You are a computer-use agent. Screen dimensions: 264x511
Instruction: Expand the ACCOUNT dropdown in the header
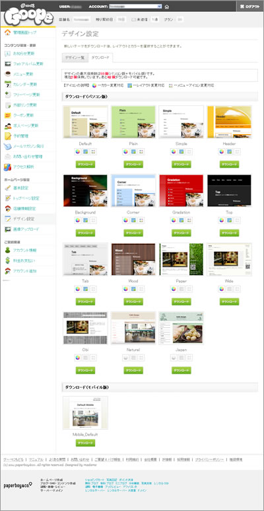(x=135, y=6)
